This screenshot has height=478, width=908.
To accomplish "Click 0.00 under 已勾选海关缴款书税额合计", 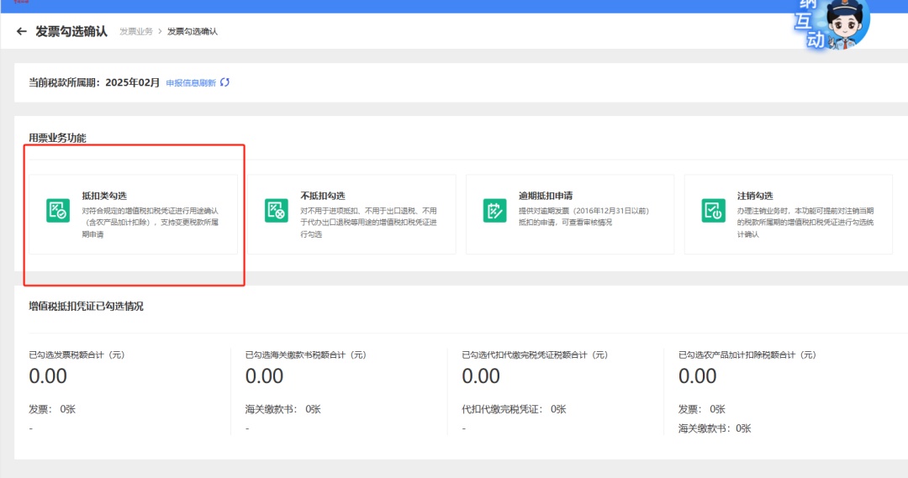I will (264, 376).
